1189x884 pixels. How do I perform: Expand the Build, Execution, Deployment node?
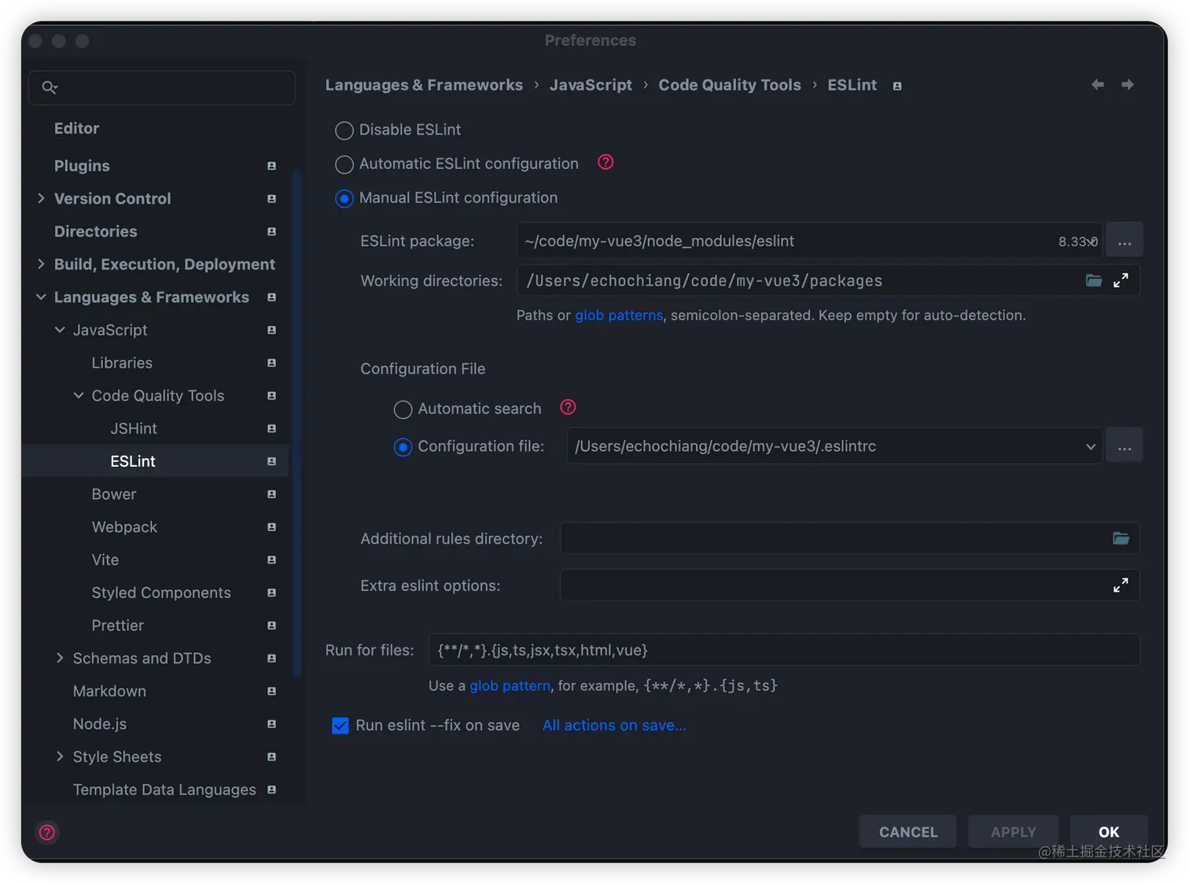[x=41, y=264]
